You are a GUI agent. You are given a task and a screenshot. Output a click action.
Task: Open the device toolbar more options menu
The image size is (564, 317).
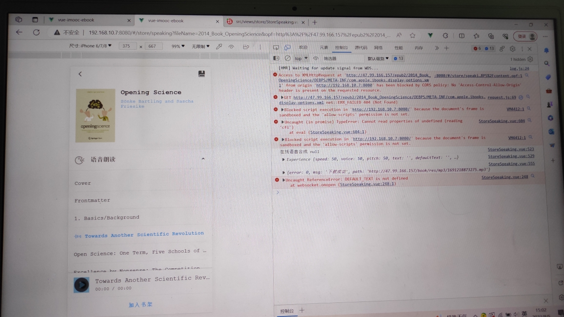click(x=260, y=47)
